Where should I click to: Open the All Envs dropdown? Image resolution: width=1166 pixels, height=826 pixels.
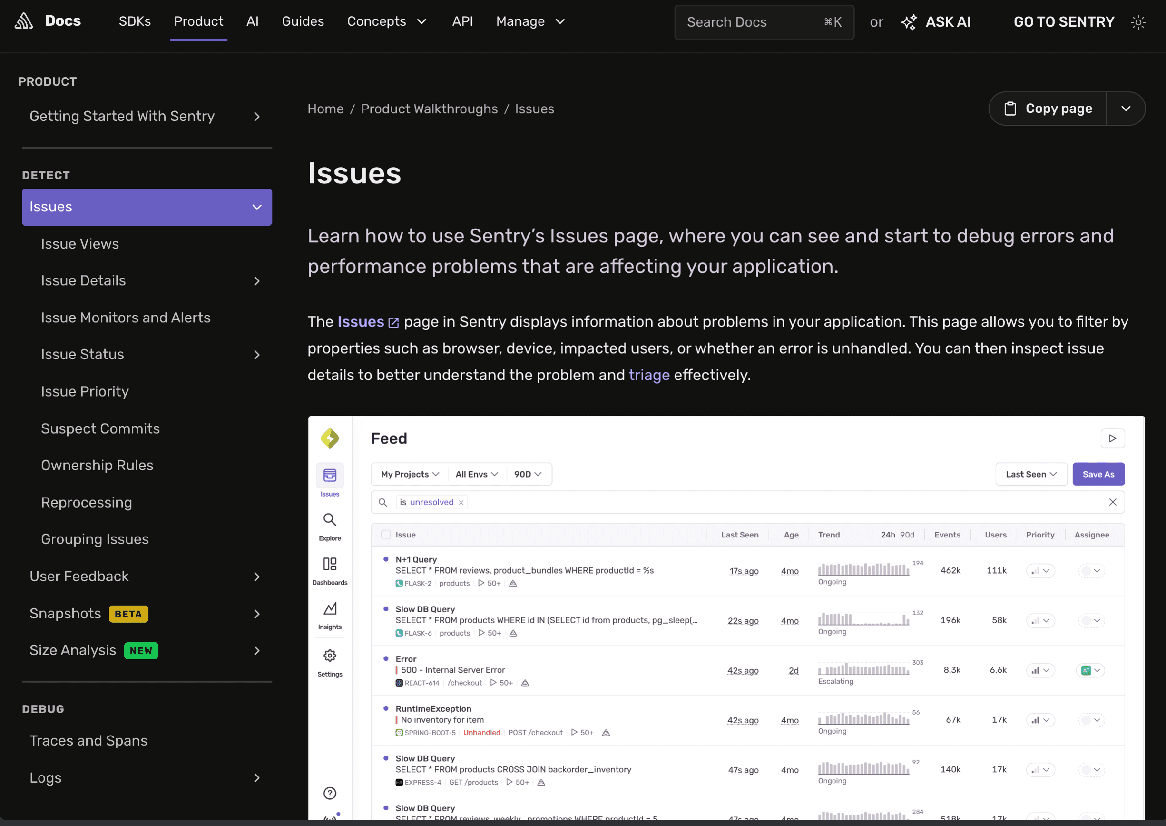[x=476, y=475]
